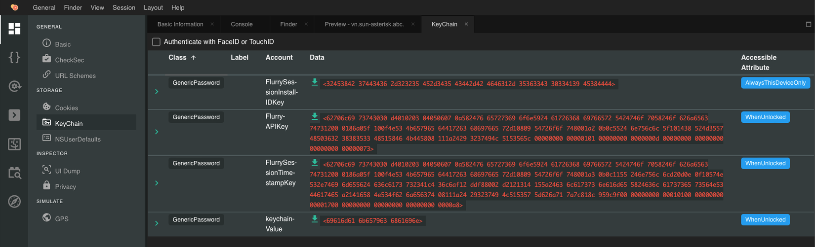Enable Authenticate with FaceID or TouchID
Screen dimensions: 815x247
click(x=156, y=42)
